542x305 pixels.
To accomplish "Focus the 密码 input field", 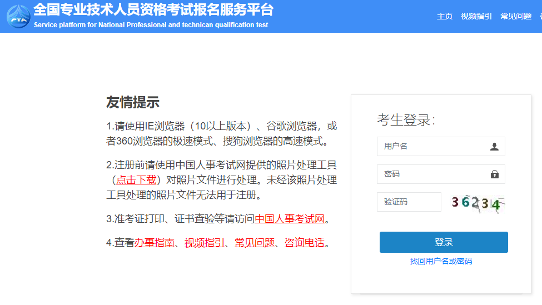I will click(x=441, y=174).
